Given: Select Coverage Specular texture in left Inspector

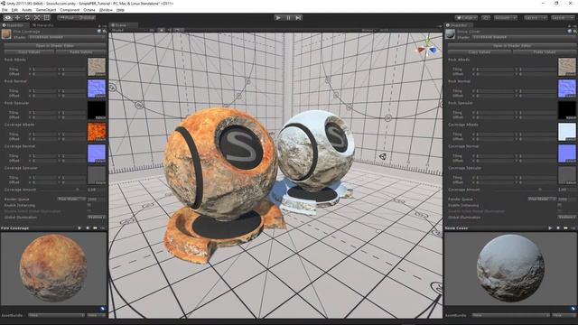Looking at the screenshot, I should coord(97,175).
